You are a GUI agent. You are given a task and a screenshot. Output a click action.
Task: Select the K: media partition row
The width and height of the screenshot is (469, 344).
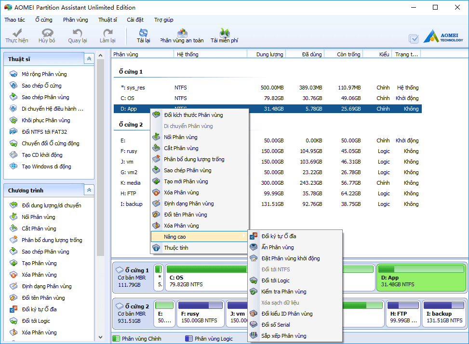pos(268,183)
